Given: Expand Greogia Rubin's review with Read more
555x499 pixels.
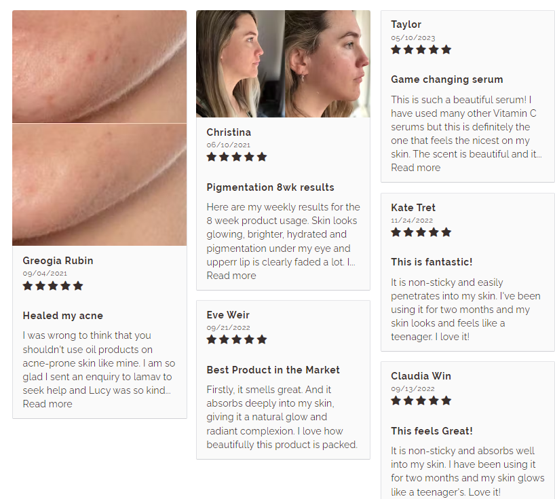Looking at the screenshot, I should point(47,404).
